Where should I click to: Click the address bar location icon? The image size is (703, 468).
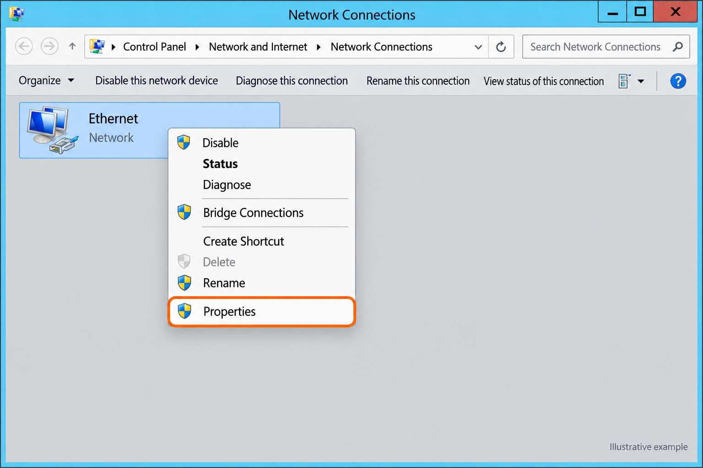pyautogui.click(x=97, y=46)
